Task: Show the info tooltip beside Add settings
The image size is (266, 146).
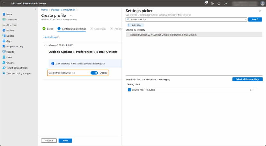Action: [58, 37]
